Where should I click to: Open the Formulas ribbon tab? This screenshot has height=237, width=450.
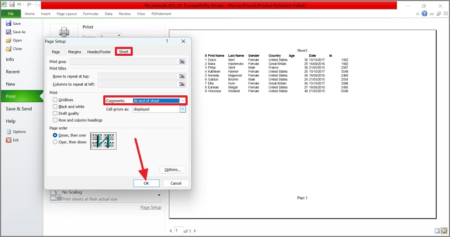coord(91,14)
